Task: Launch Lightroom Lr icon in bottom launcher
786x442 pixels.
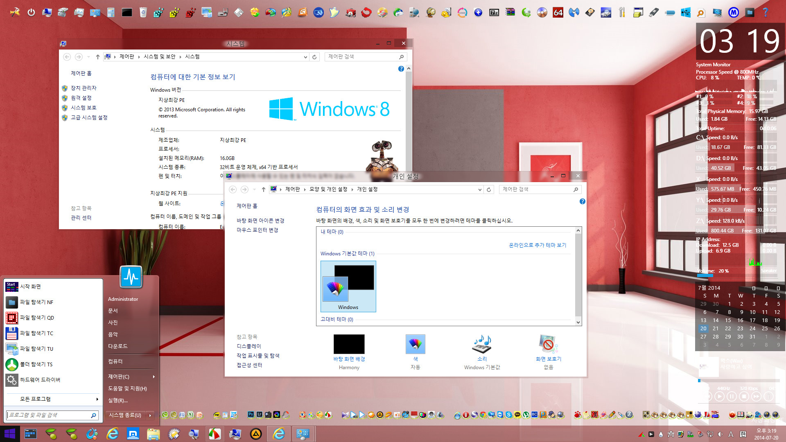Action: 260,415
